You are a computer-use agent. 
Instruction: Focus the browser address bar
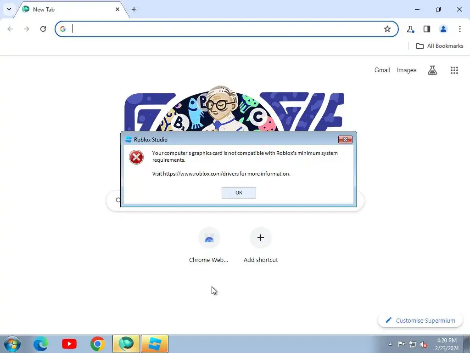pos(226,29)
